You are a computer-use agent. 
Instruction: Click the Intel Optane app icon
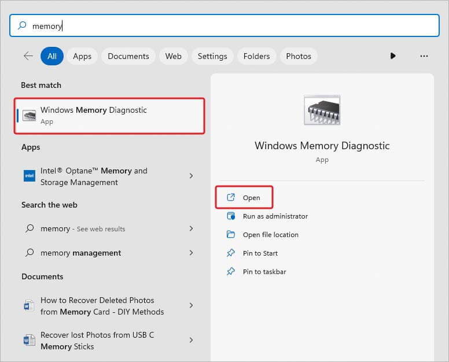coord(29,176)
